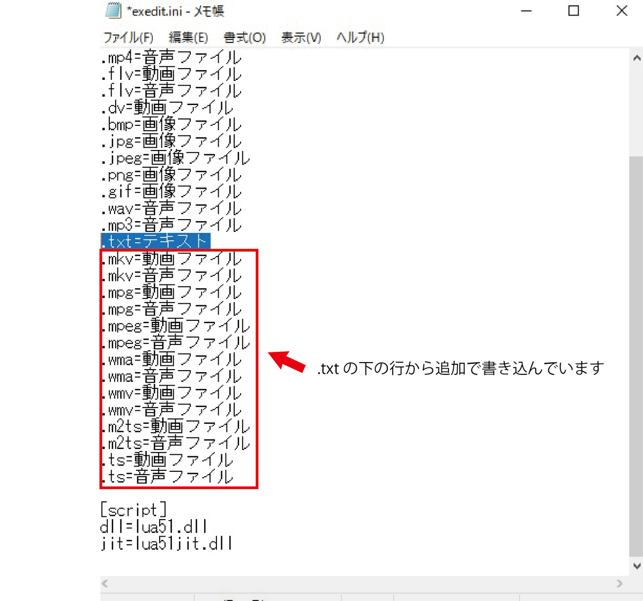
Task: Click the line .flv=音声ファイル
Action: (171, 91)
